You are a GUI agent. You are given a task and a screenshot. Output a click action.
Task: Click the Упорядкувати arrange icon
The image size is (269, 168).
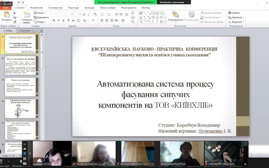(x=175, y=14)
